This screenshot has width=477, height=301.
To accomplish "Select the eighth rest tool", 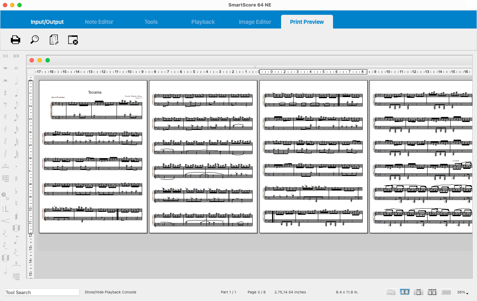I will pyautogui.click(x=5, y=105).
